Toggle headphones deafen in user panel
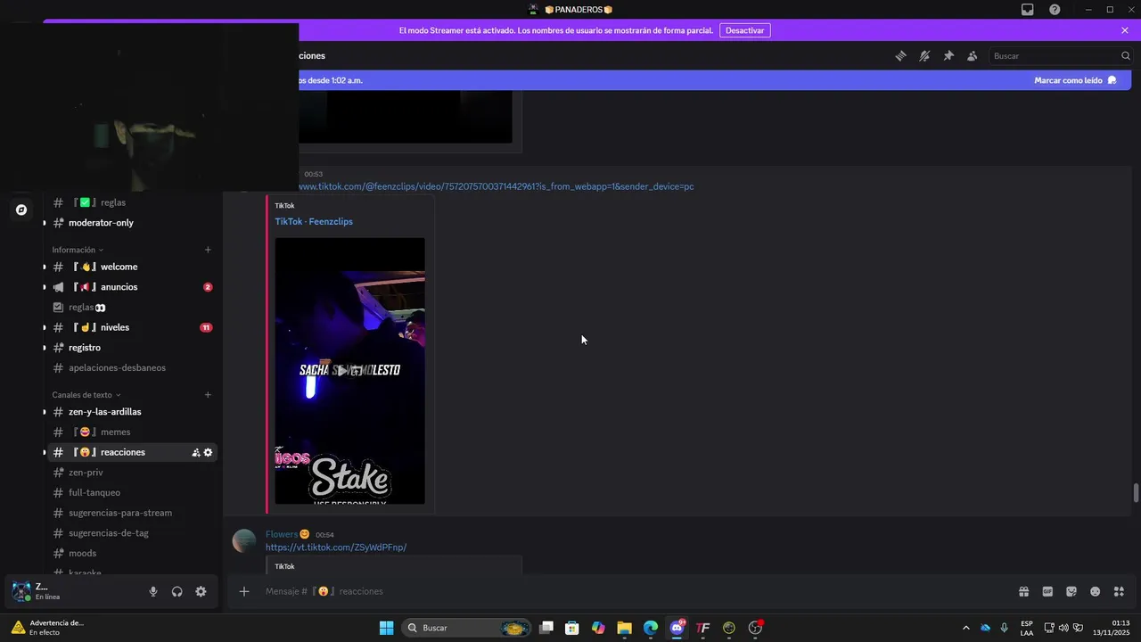 [x=176, y=591]
